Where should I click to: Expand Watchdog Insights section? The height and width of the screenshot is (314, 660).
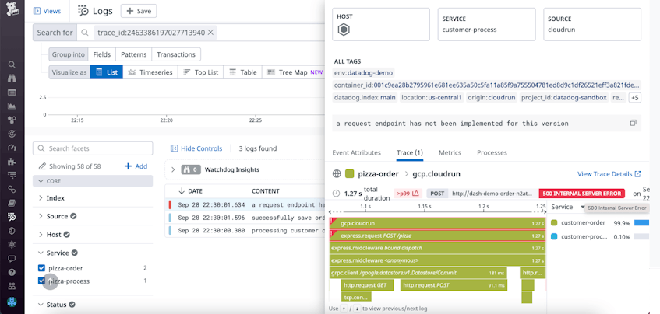172,169
